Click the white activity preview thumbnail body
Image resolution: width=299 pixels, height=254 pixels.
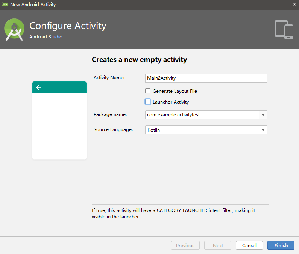(x=59, y=126)
